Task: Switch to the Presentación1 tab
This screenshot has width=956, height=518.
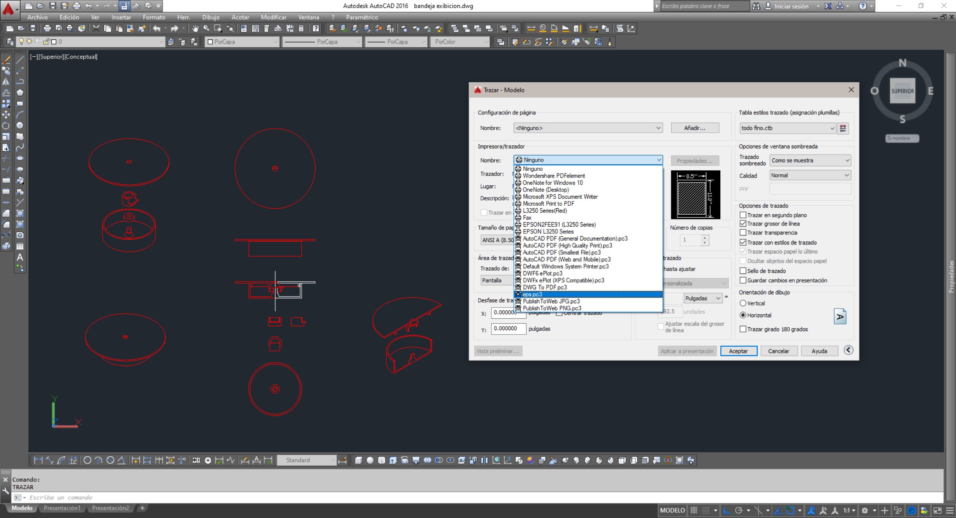Action: (x=62, y=508)
